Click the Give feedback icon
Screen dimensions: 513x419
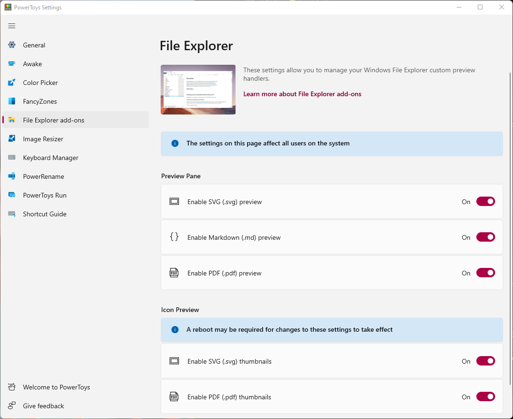pos(11,405)
